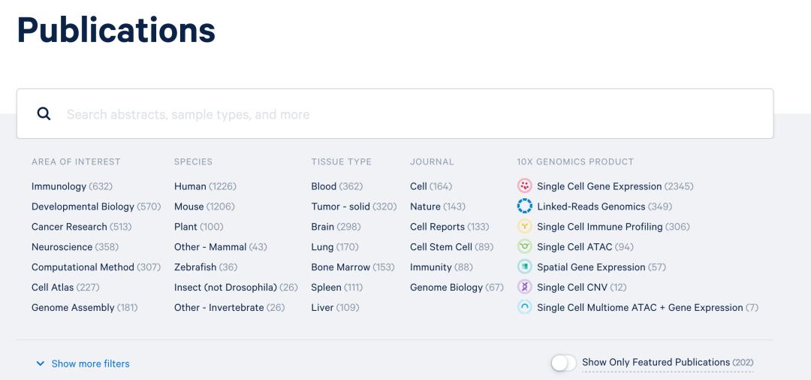This screenshot has width=811, height=380.
Task: Click the Single Cell Immune Profiling icon
Action: 525,227
